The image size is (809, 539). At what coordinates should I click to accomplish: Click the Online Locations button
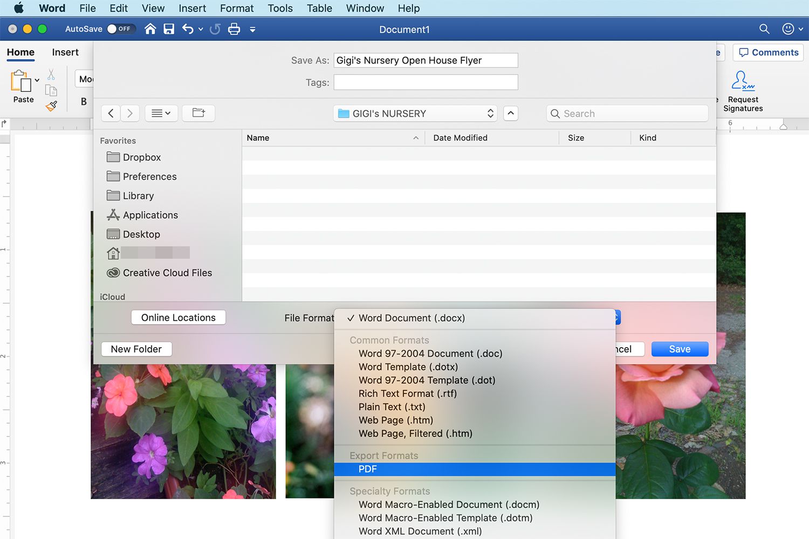(x=179, y=318)
